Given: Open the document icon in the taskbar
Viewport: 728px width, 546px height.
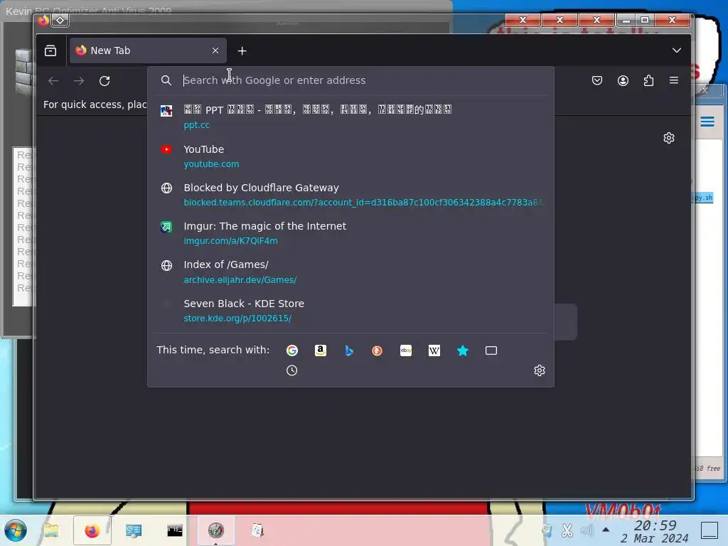Looking at the screenshot, I should pyautogui.click(x=257, y=530).
